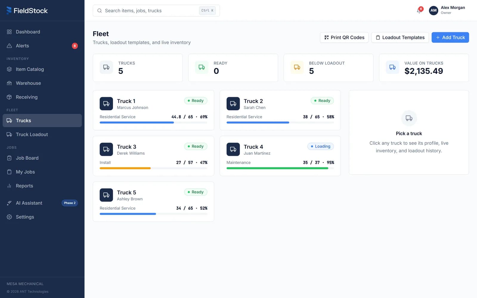
Task: Click the Trucks stat card gray truck icon
Action: click(x=106, y=67)
